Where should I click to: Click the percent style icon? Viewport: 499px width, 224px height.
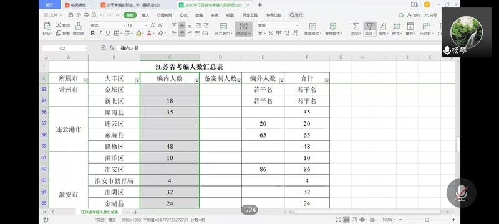point(271,34)
